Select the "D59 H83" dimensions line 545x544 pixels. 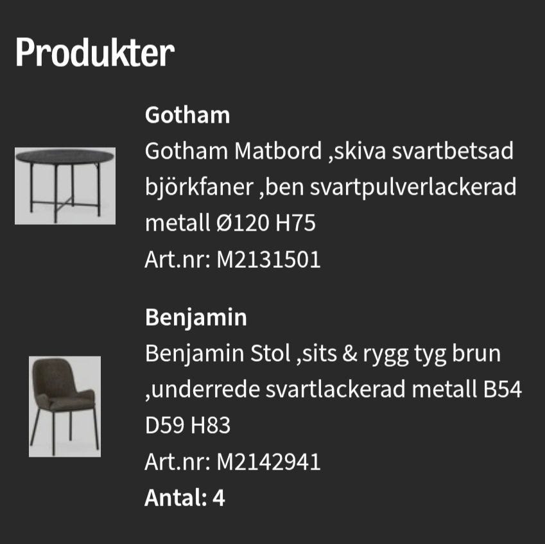tap(187, 425)
